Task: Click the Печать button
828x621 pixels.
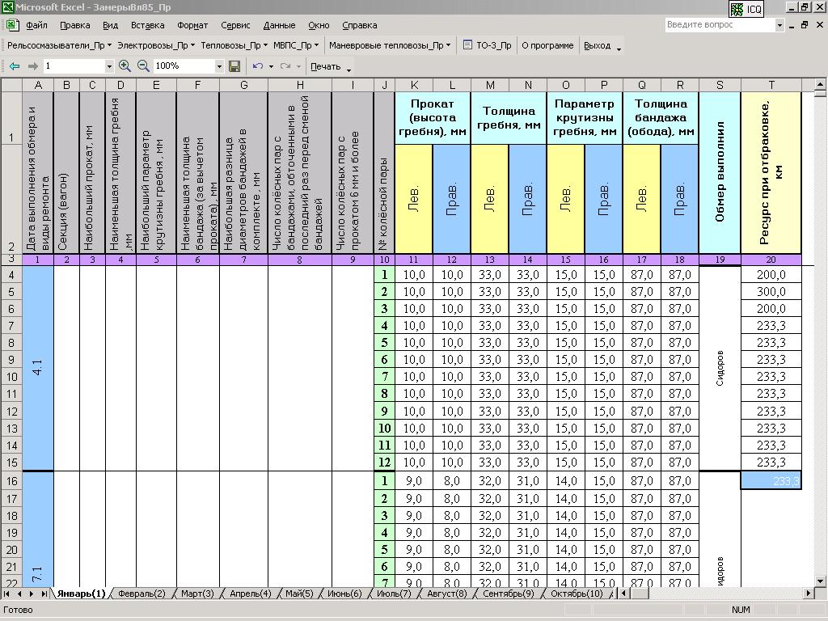Action: tap(326, 66)
